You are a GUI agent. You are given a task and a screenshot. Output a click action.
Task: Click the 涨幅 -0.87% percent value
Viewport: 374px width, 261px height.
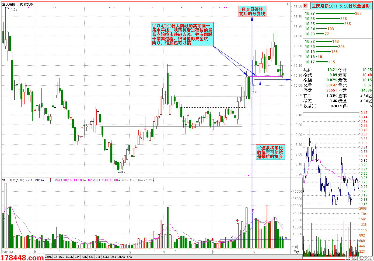tap(331, 80)
